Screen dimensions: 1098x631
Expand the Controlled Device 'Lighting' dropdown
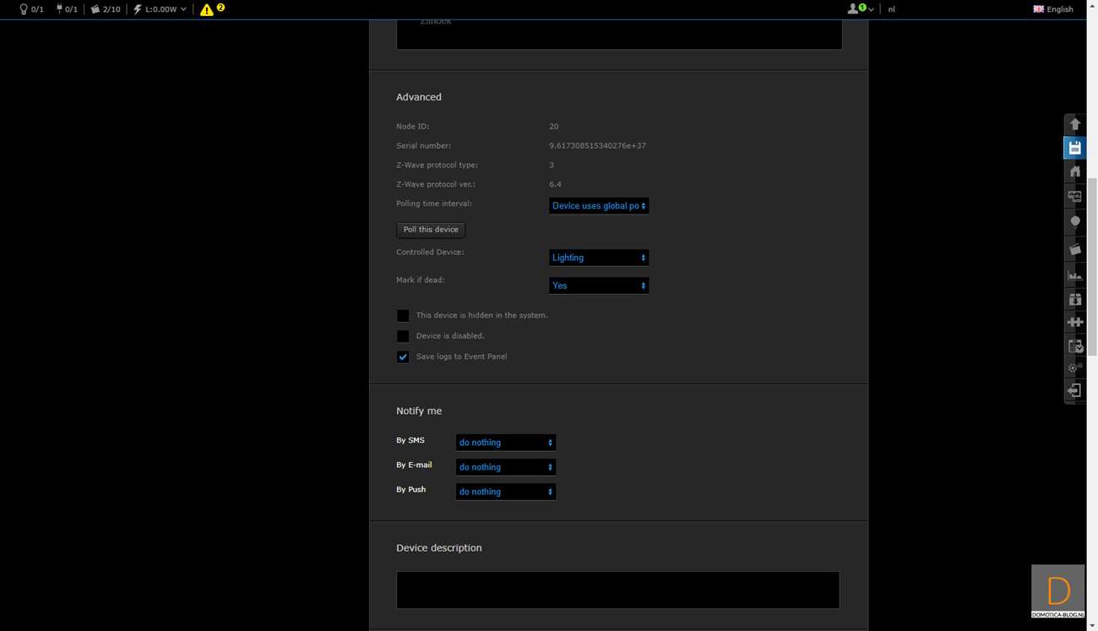tap(598, 258)
